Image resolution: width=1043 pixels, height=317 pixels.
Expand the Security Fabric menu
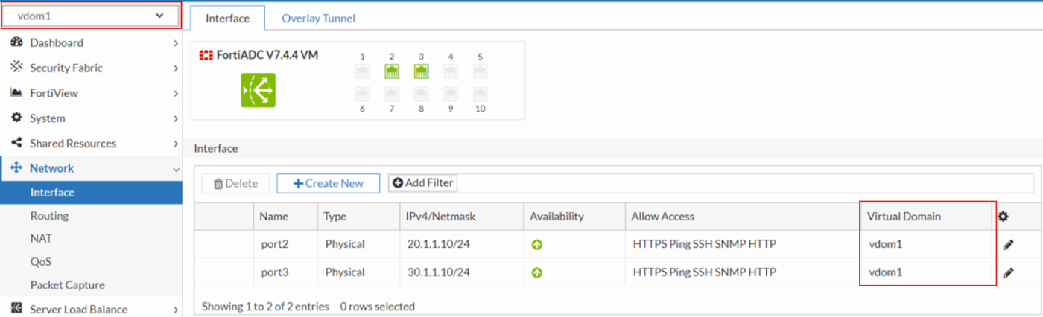tap(91, 68)
